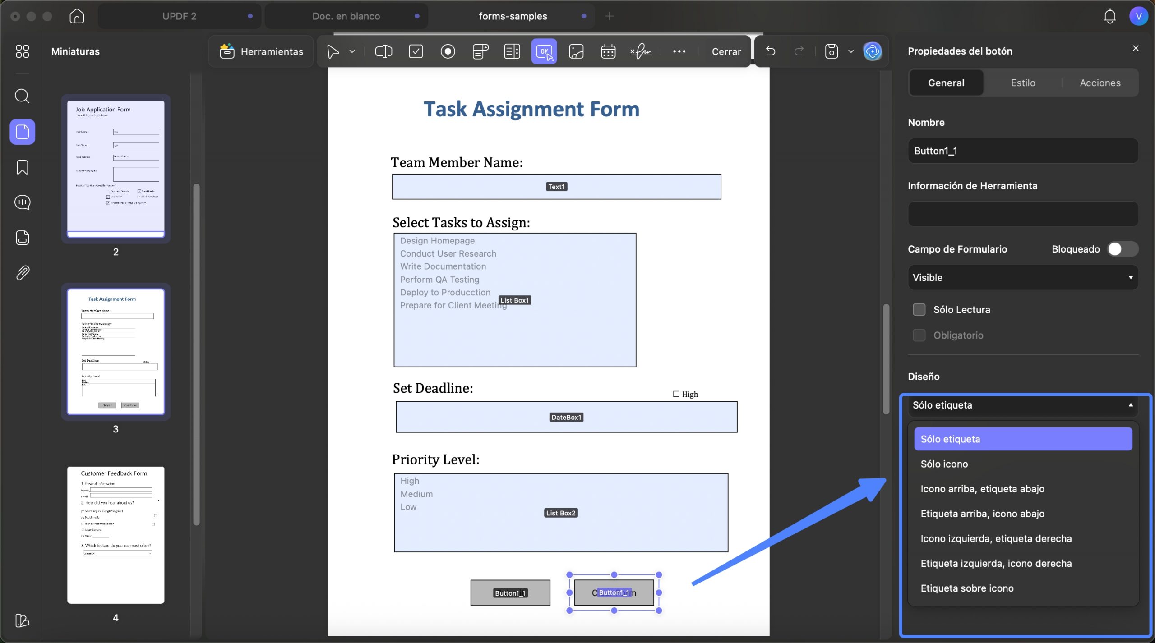
Task: Toggle the Bloqueado switch
Action: coord(1122,249)
